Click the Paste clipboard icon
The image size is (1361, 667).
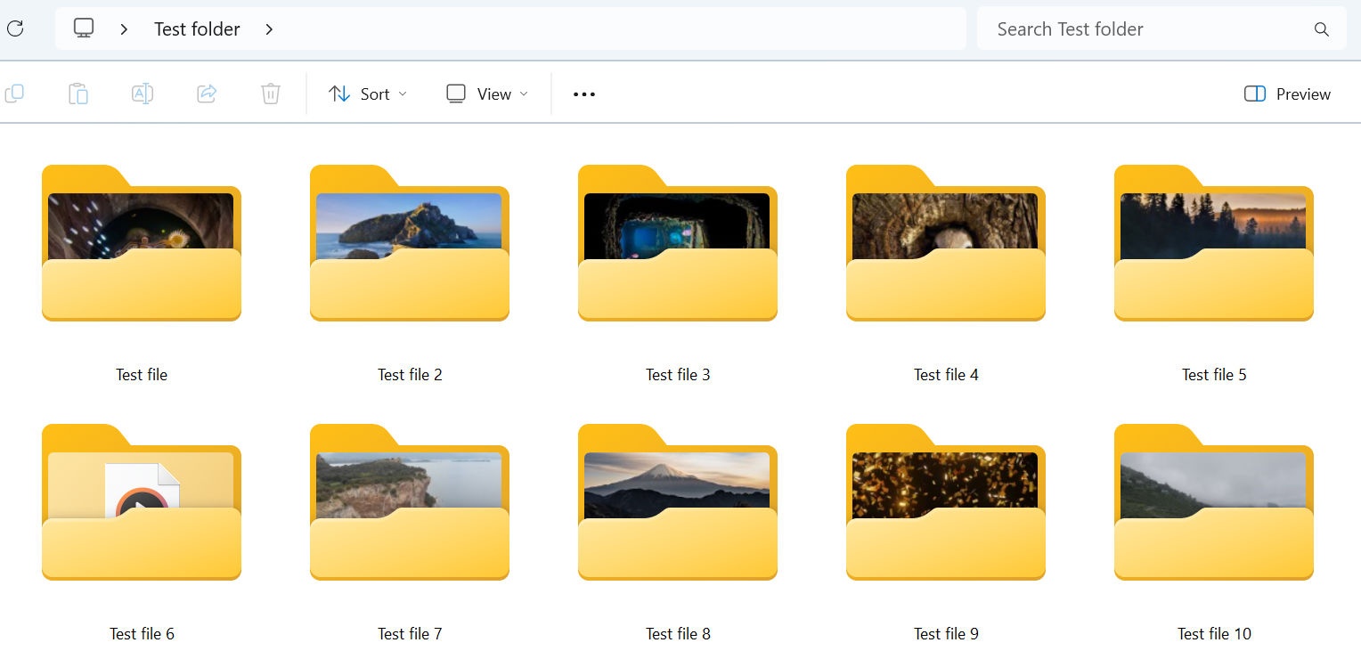[x=78, y=94]
